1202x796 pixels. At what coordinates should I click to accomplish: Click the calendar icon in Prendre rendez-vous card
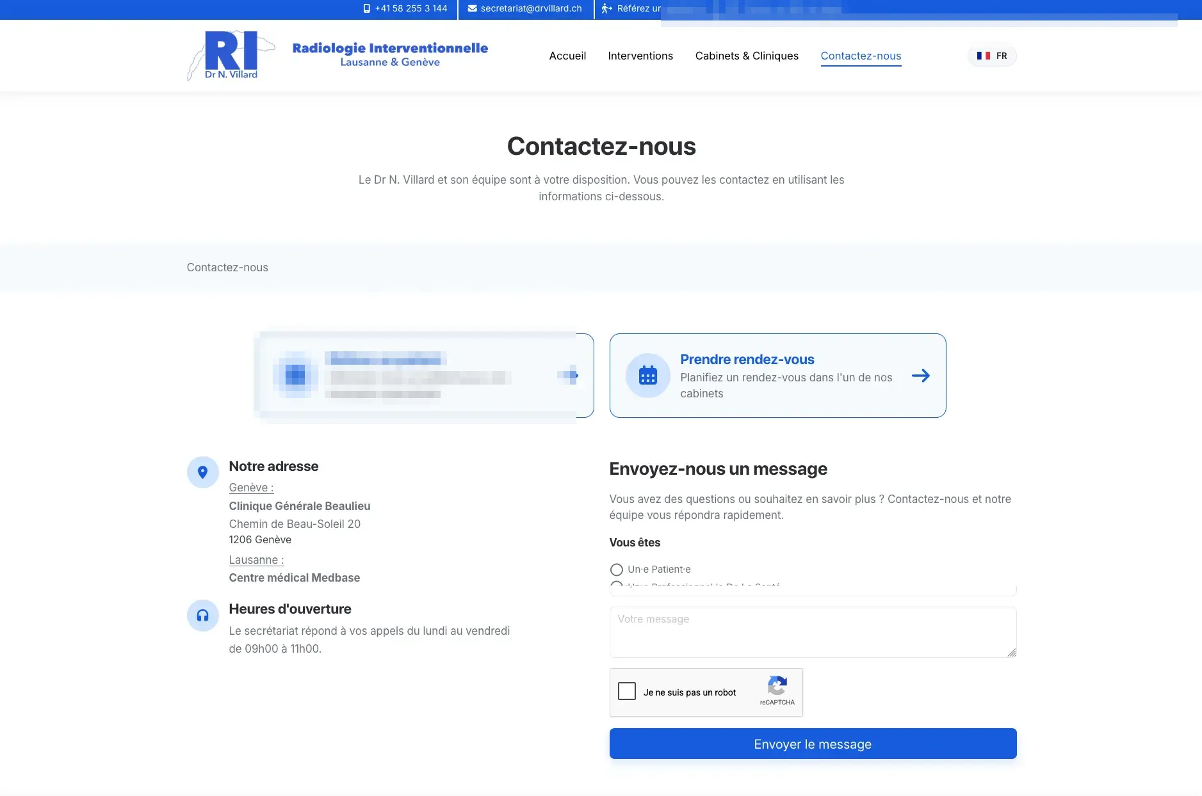coord(648,376)
